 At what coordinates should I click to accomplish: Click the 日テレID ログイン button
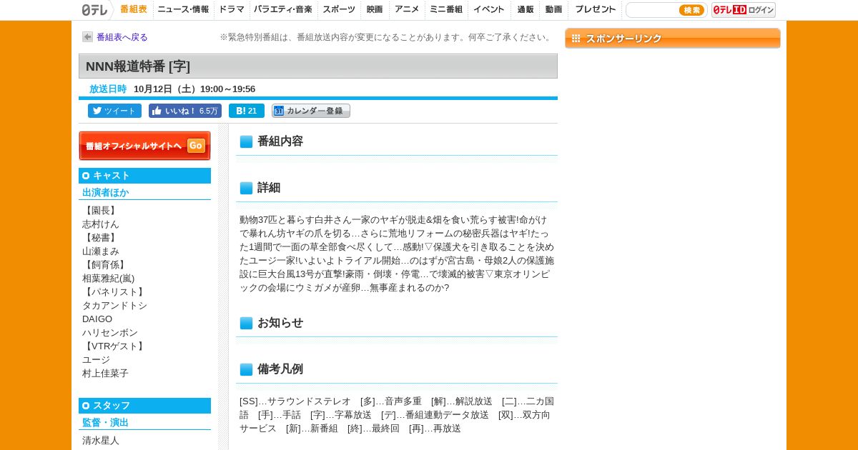click(x=744, y=10)
